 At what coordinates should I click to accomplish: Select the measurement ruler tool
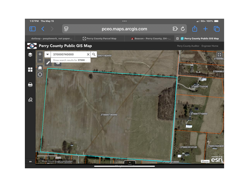coord(48,63)
